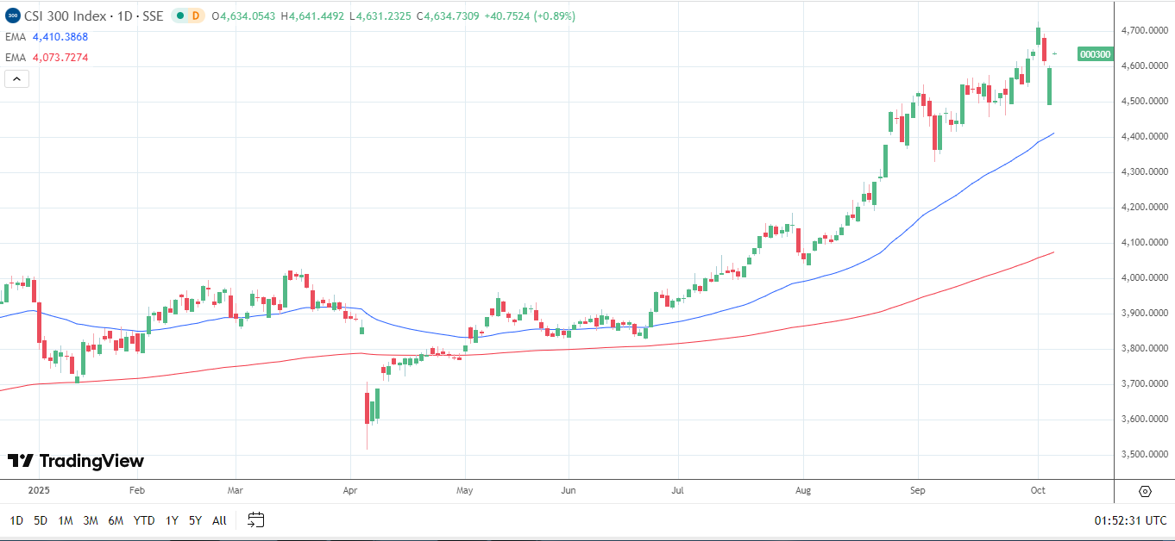
Task: Open the Go to date calendar icon
Action: 255,519
